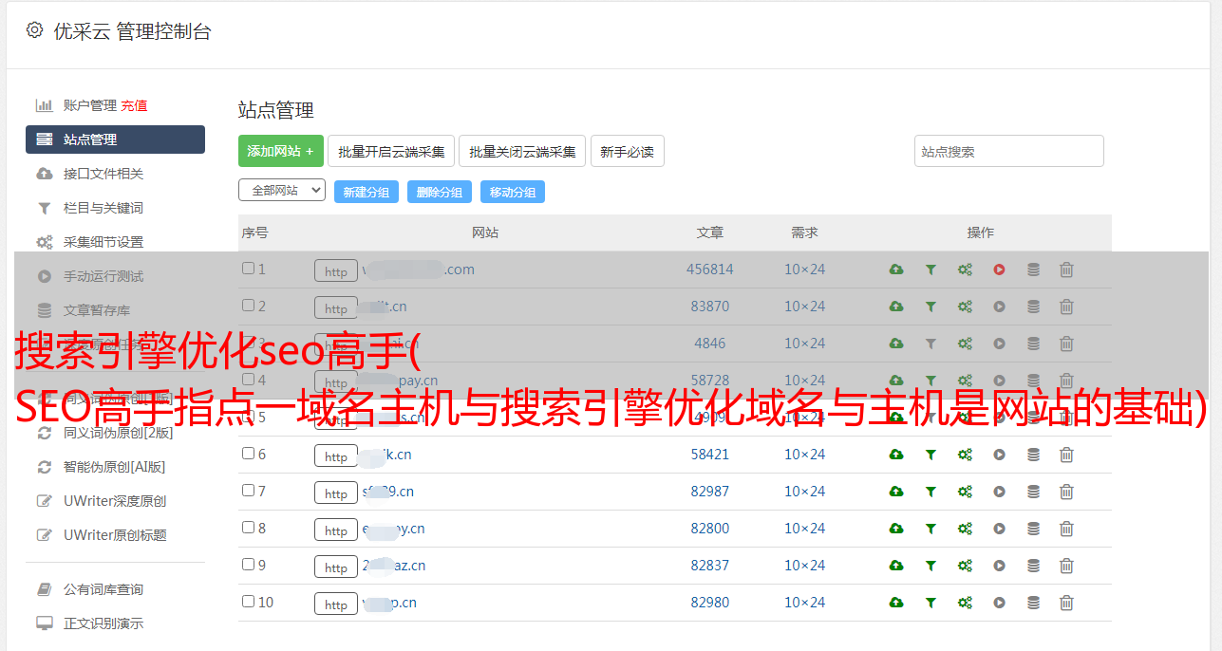The image size is (1222, 651).
Task: Open the database icon in row 8
Action: 1033,529
